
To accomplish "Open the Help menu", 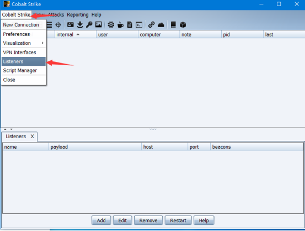I will [x=97, y=14].
